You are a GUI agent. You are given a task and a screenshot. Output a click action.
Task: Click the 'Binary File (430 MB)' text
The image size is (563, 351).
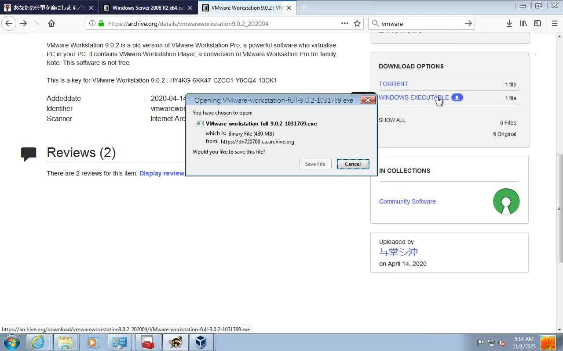click(x=251, y=134)
